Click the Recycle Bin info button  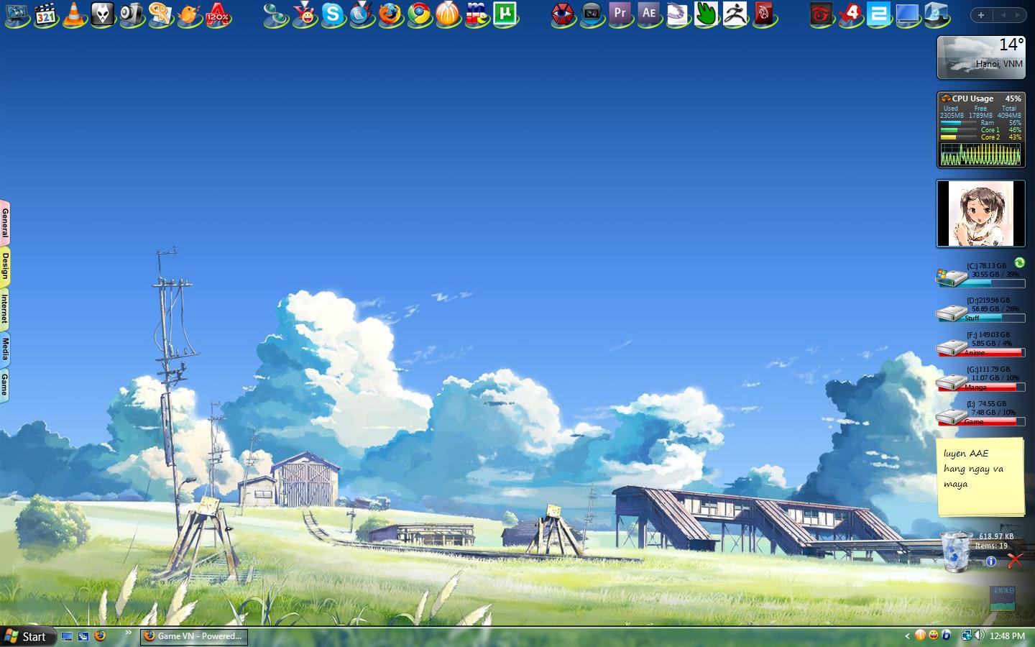point(991,561)
